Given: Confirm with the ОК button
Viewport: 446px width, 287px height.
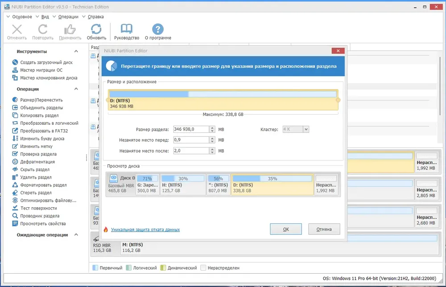Looking at the screenshot, I should (x=286, y=229).
